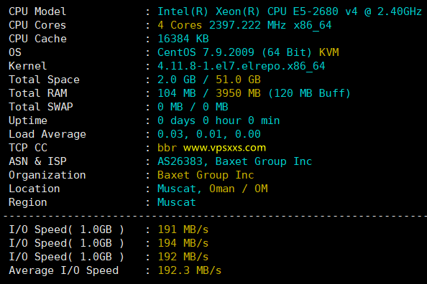The image size is (427, 284).
Task: Select the Kernel label
Action: [x=28, y=66]
